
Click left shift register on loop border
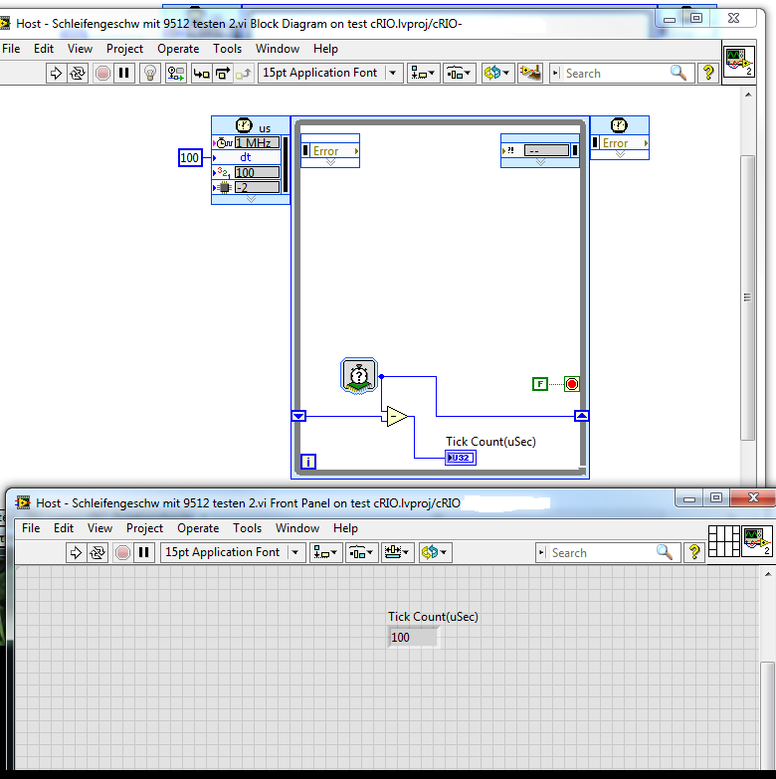[298, 416]
